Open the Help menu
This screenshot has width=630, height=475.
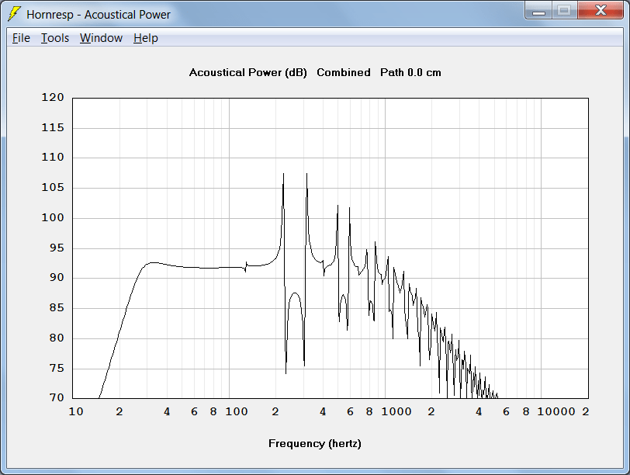coord(145,38)
